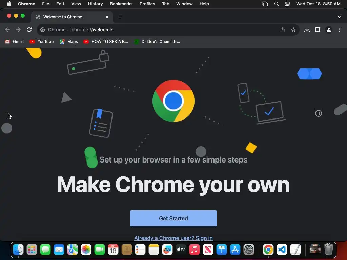
Task: Open Apple Maps from the dock
Action: pyautogui.click(x=73, y=250)
